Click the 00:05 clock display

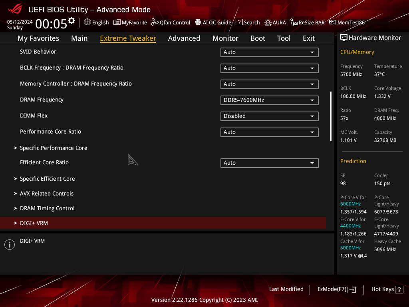pos(51,24)
